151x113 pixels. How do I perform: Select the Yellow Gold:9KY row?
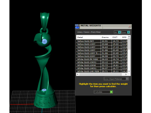pyautogui.click(x=102, y=41)
